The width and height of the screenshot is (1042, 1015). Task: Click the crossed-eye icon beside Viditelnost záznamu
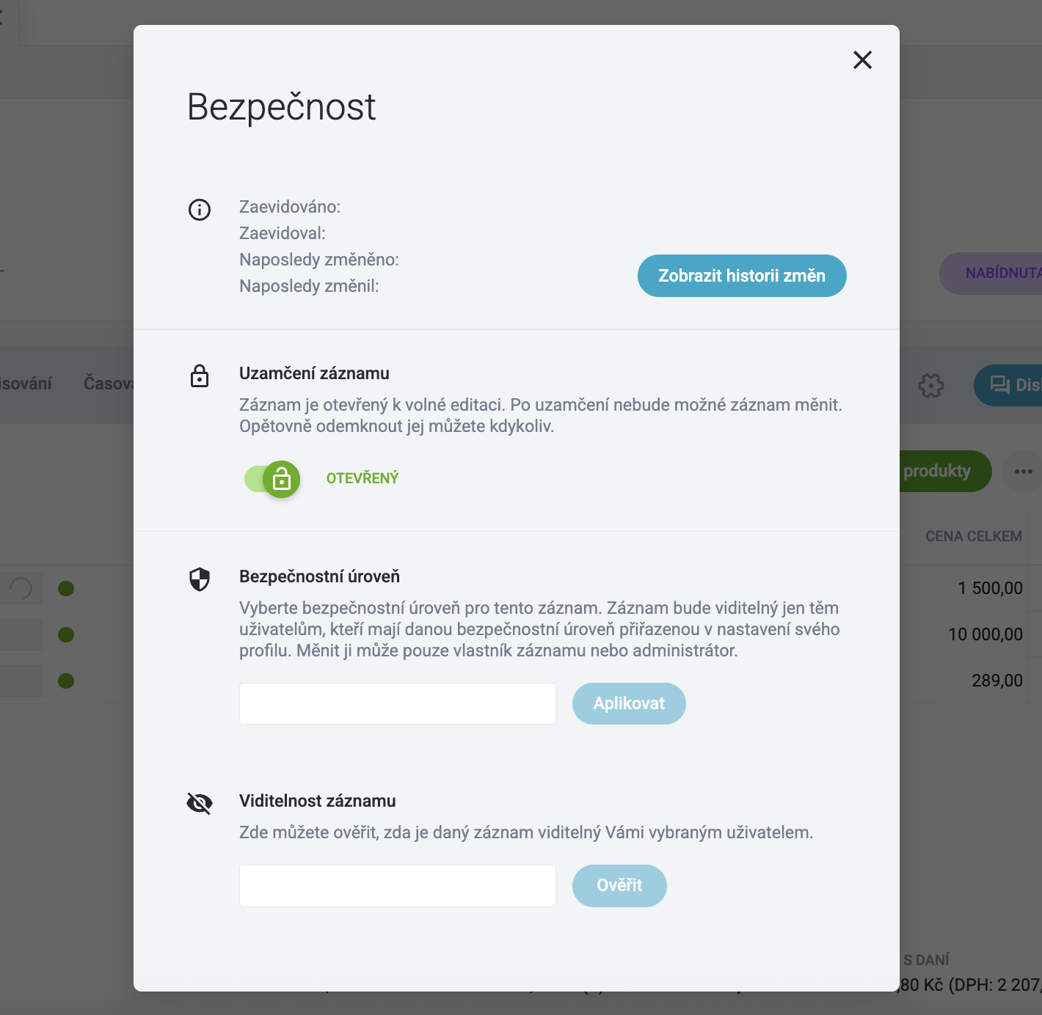point(200,804)
